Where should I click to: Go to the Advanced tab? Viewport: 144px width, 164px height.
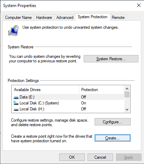coord(65,18)
